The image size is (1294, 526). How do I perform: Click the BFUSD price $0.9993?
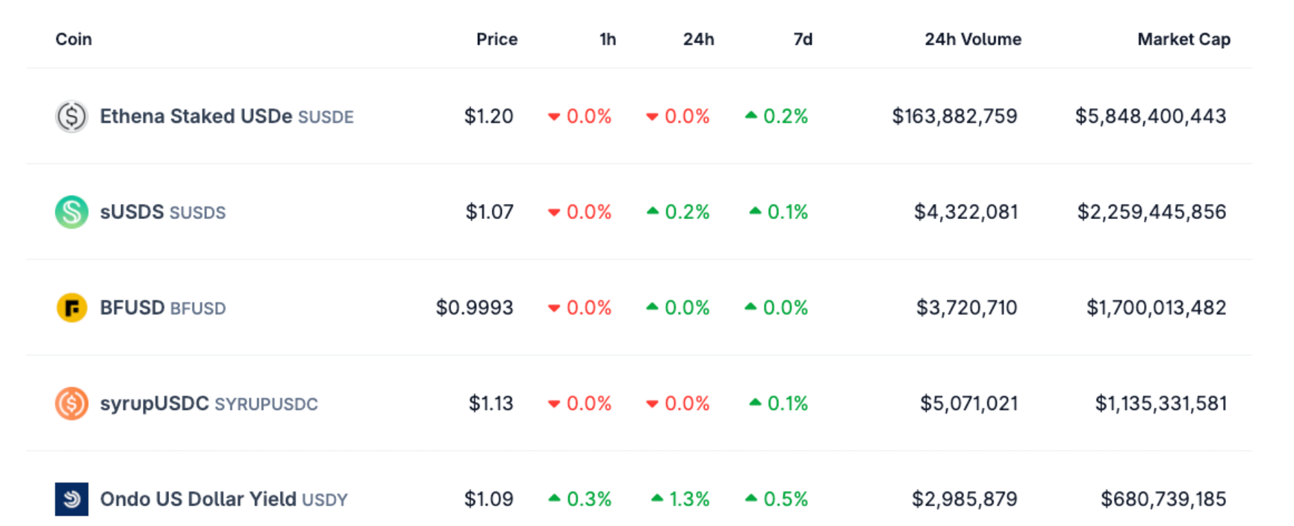coord(474,308)
